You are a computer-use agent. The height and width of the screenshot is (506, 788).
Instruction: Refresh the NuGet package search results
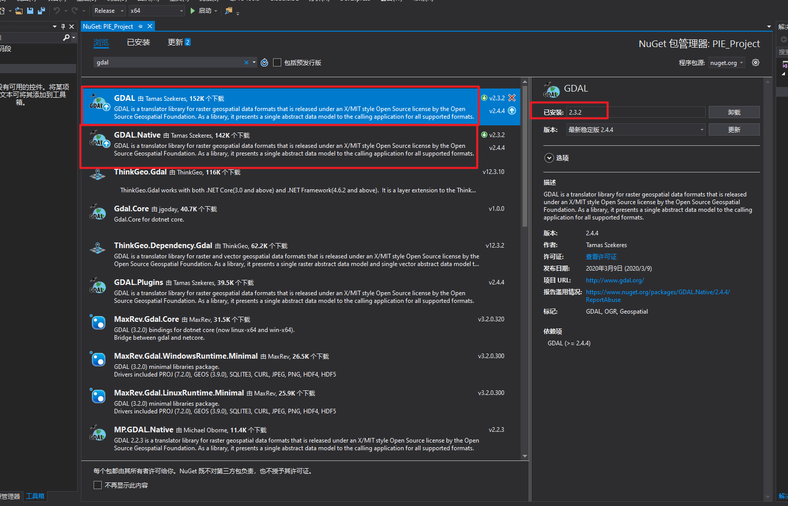point(264,62)
